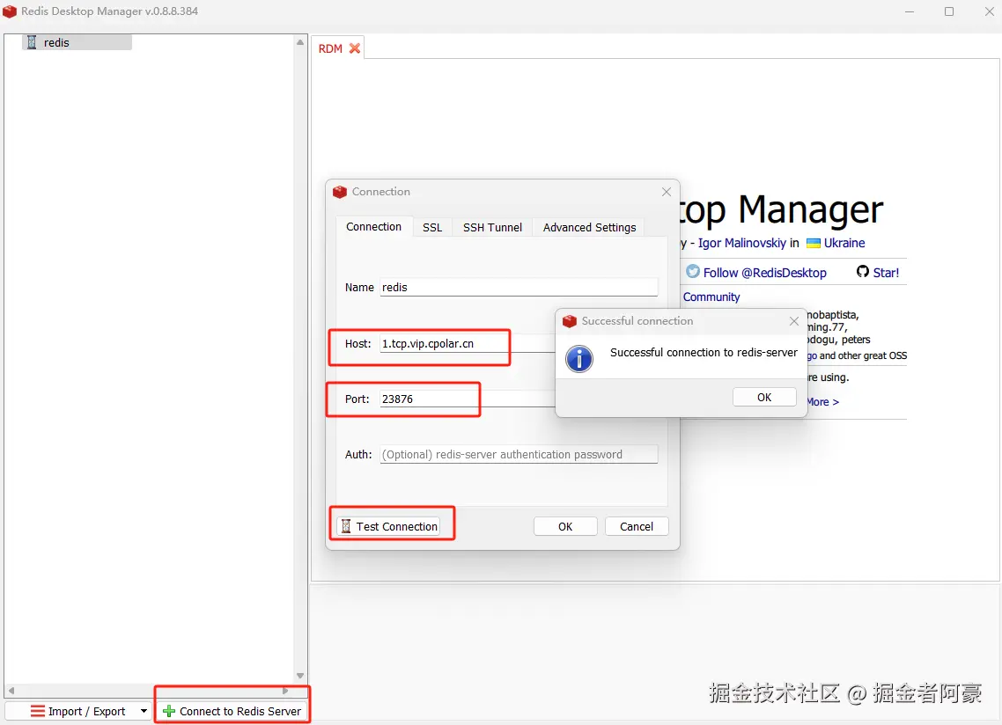Focus the Port input field
Viewport: 1002px width, 725px height.
(468, 399)
